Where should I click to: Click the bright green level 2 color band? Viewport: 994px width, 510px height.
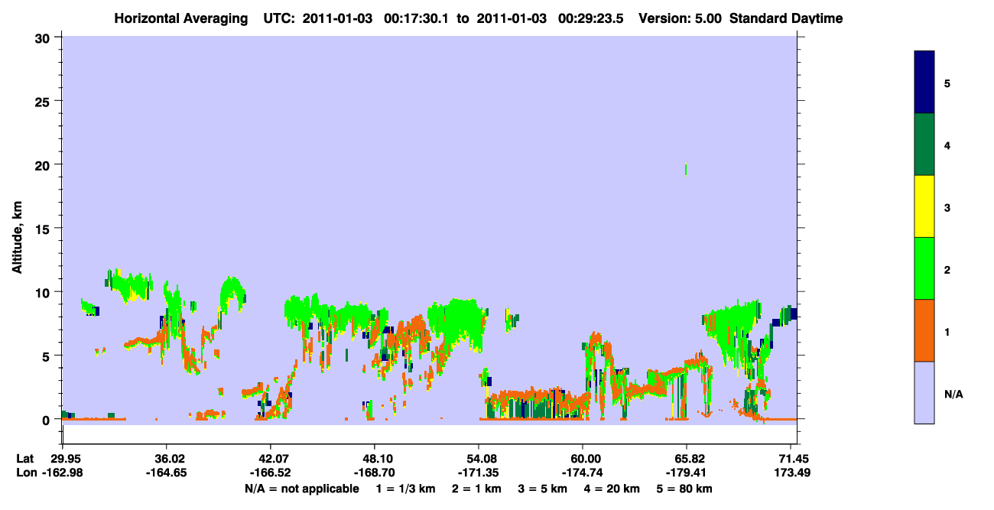click(x=924, y=268)
